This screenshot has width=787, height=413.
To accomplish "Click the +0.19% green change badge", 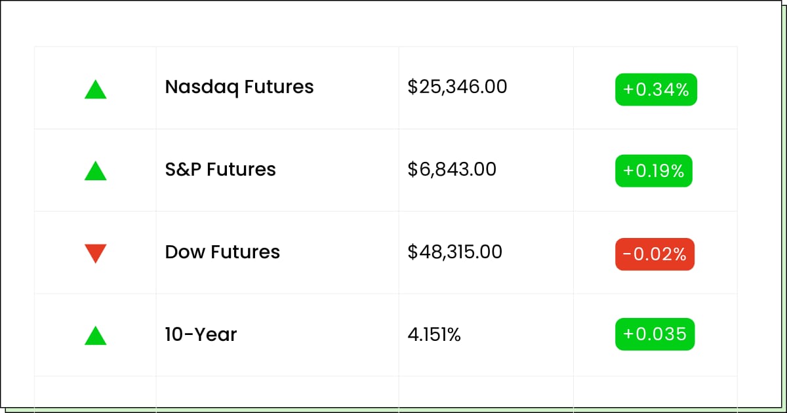I will 654,171.
